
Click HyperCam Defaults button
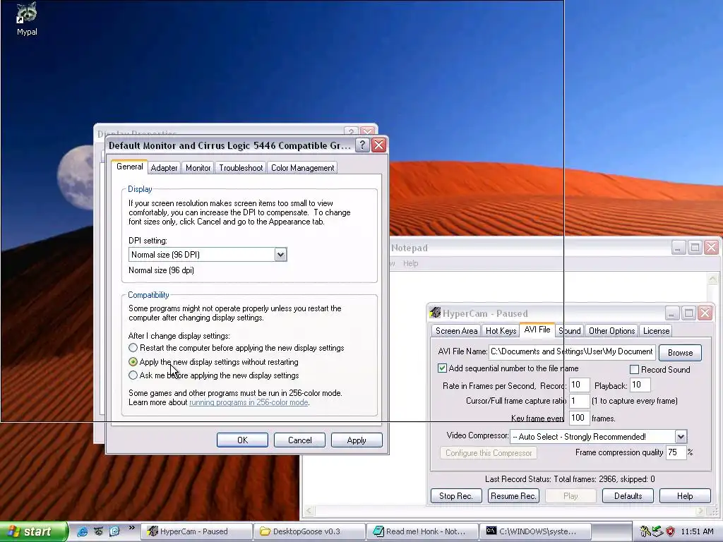(628, 496)
